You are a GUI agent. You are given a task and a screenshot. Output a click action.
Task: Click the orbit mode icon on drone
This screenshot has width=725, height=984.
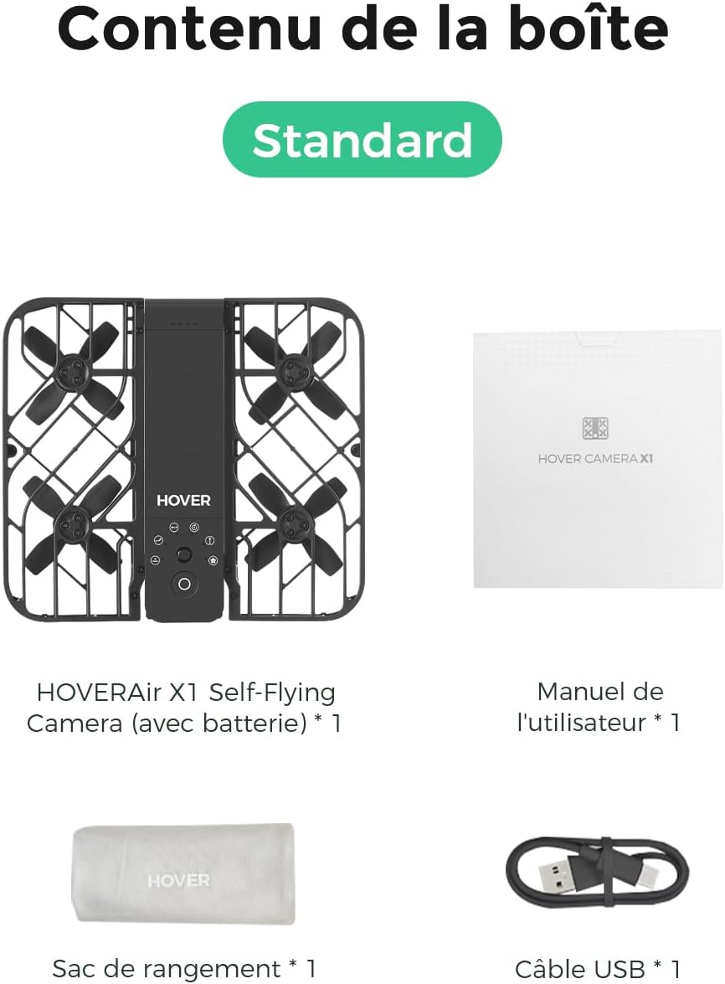[x=194, y=527]
